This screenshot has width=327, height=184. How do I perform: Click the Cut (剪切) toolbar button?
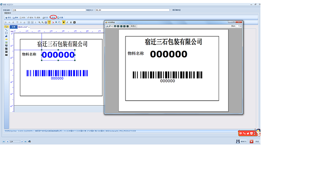click(x=8, y=18)
